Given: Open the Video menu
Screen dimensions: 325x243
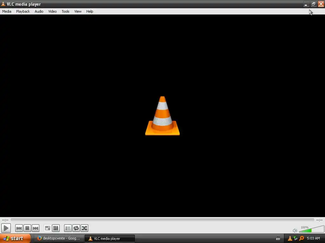Looking at the screenshot, I should [52, 11].
